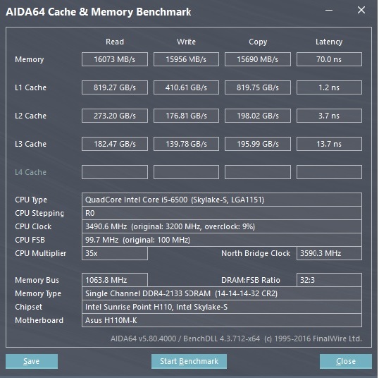Click Memory Type value Single Channel DDR4-2133
Screen dimensions: 379x378
click(x=222, y=293)
